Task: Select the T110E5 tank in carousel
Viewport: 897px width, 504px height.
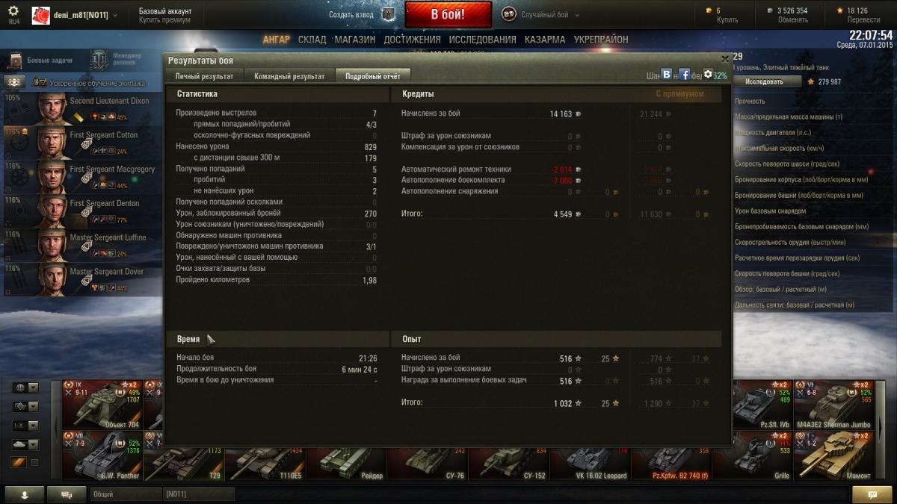Action: [x=265, y=463]
